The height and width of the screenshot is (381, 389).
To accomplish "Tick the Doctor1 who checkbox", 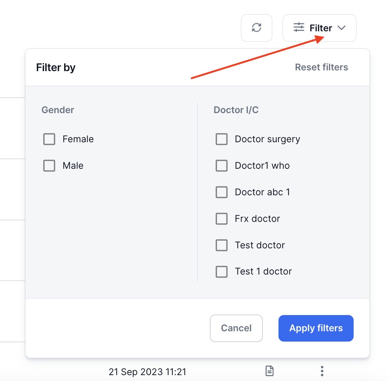I will click(x=221, y=166).
